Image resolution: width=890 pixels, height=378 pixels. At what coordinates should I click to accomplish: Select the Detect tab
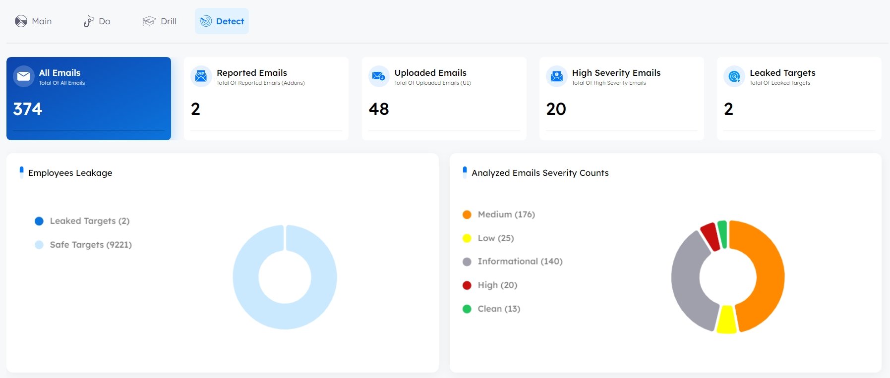point(222,21)
